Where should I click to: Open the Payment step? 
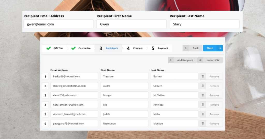point(160,48)
